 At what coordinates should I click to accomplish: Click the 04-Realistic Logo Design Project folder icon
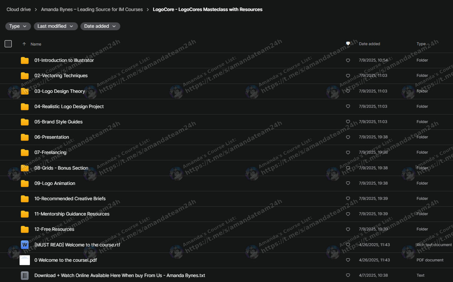point(24,106)
